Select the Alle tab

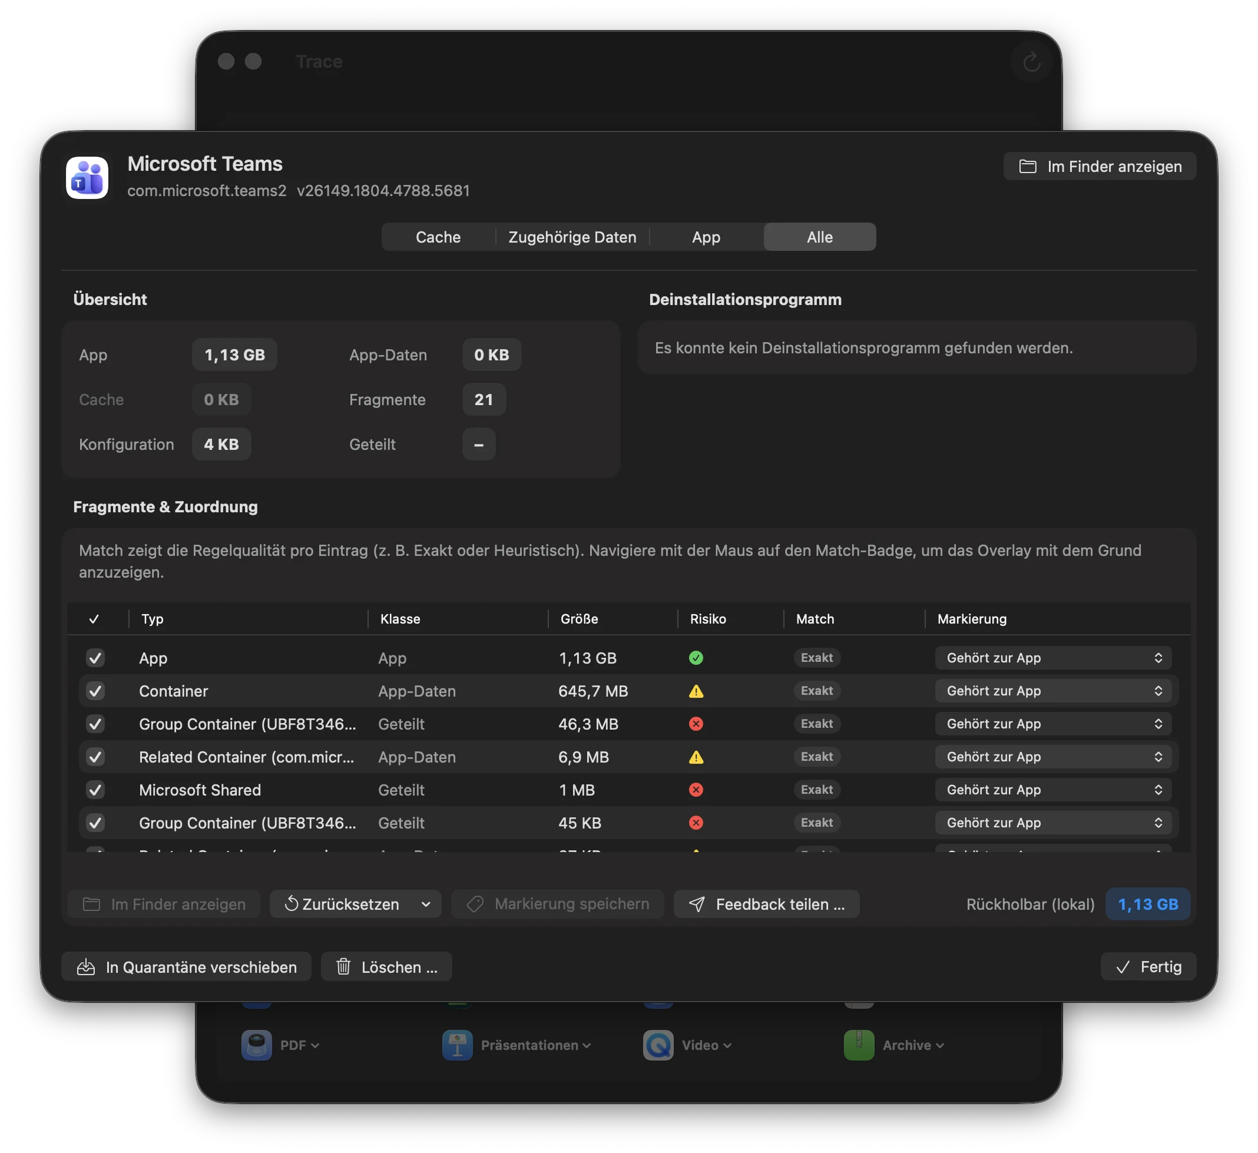(820, 237)
